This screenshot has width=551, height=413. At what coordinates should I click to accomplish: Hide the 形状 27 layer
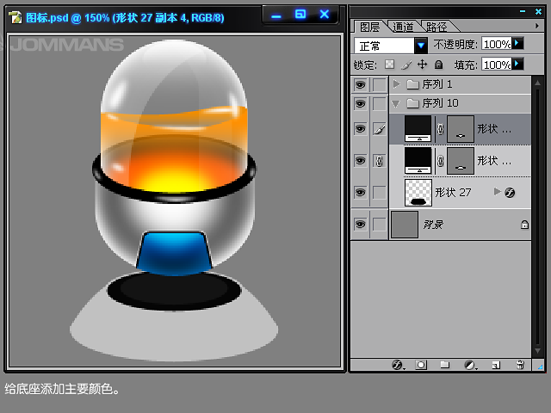360,192
